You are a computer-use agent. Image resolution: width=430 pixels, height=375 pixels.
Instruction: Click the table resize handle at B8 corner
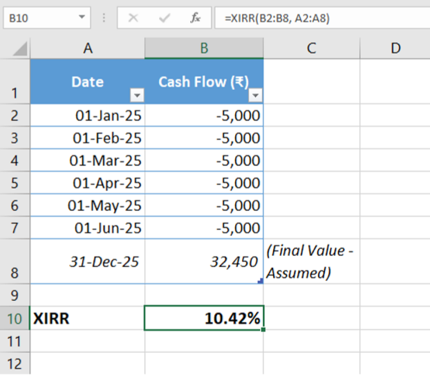(x=261, y=281)
